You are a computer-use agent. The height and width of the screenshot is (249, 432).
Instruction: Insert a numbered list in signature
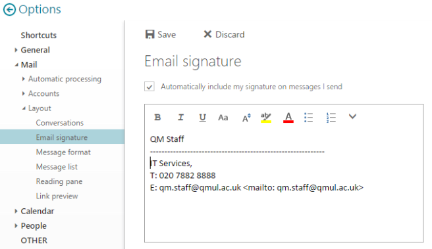[331, 118]
